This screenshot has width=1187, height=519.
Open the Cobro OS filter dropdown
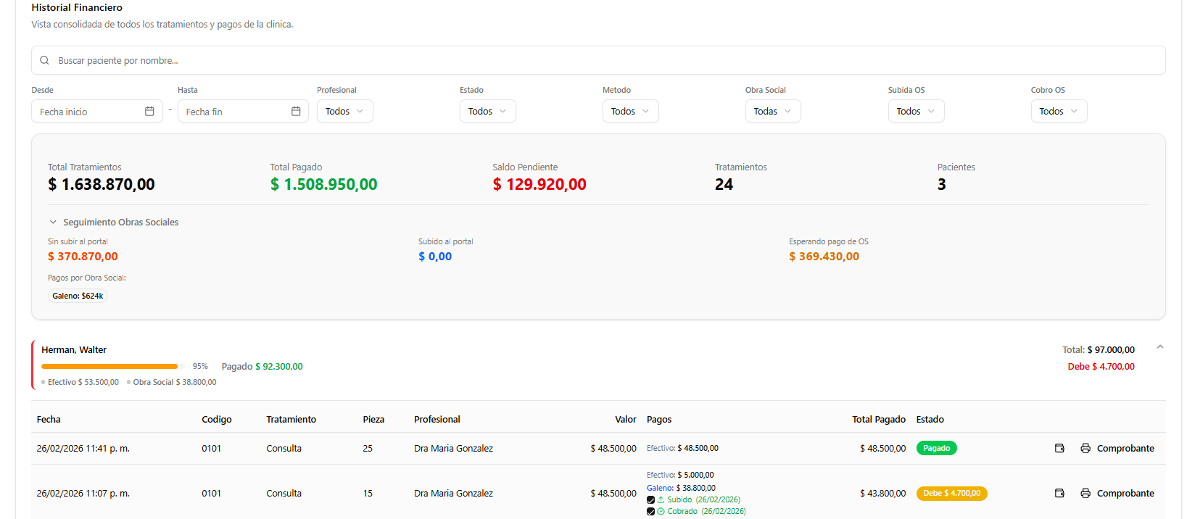tap(1059, 111)
